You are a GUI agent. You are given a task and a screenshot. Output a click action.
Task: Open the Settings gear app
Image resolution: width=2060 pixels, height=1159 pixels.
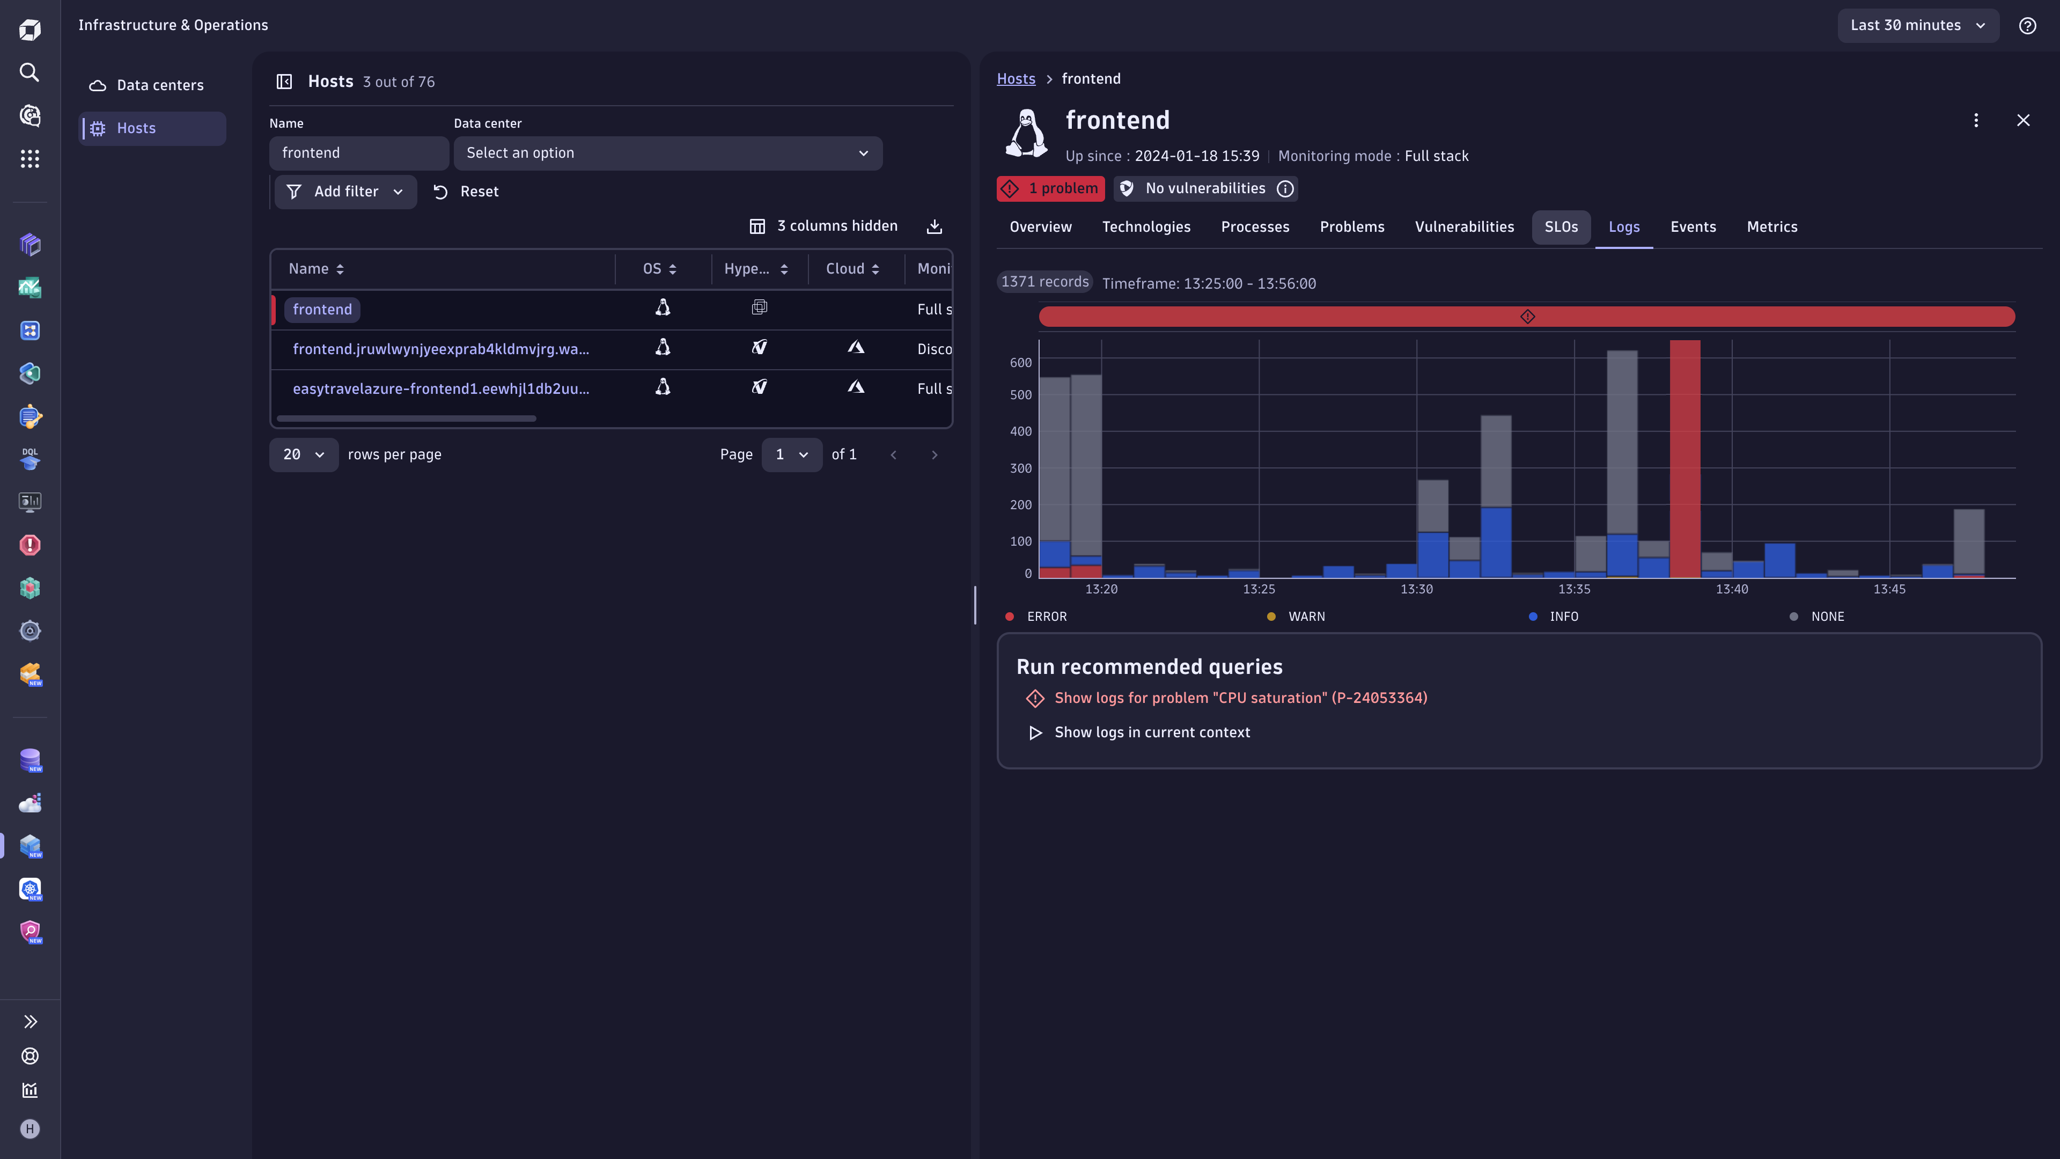[30, 630]
